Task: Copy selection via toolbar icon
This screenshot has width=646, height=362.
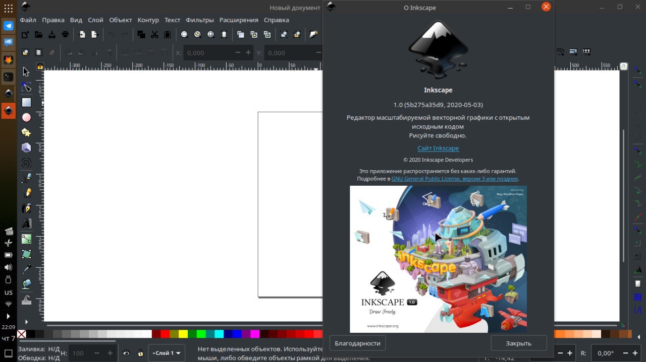Action: 141,35
